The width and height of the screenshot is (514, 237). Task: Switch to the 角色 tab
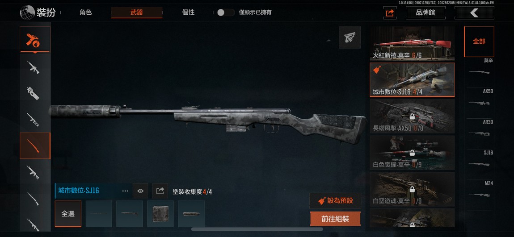click(85, 12)
